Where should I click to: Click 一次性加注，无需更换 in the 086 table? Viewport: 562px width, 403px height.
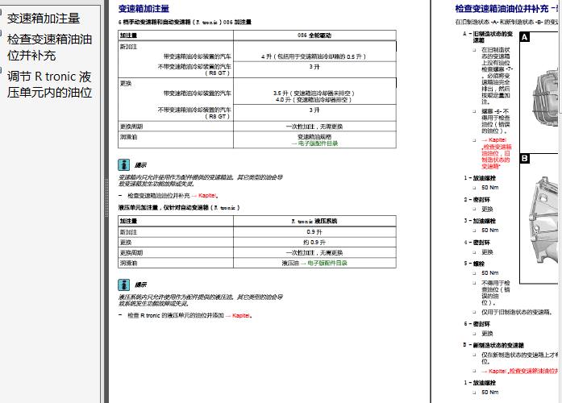point(314,127)
